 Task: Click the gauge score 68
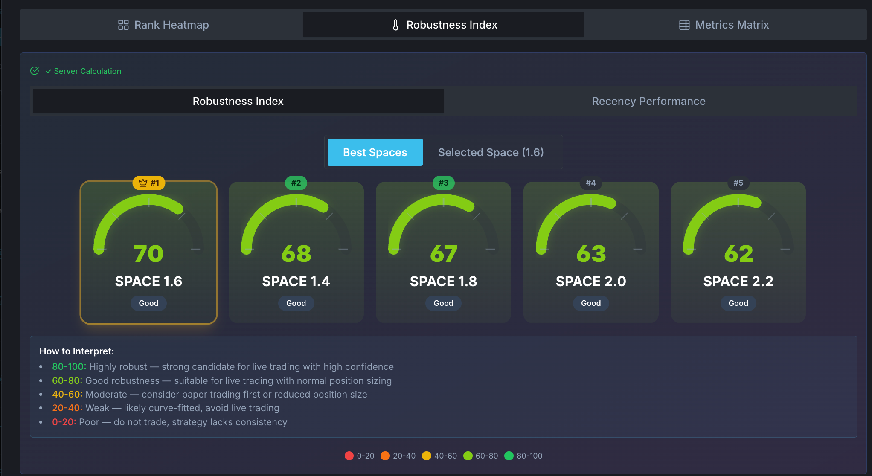pos(296,254)
